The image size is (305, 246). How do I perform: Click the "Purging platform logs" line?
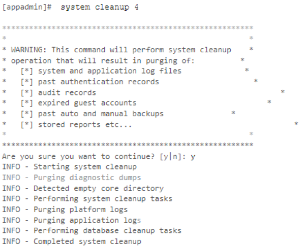[65, 209]
